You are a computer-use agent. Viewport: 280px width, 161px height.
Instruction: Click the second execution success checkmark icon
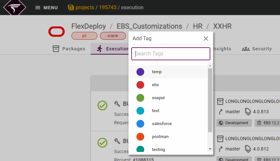[102, 143]
